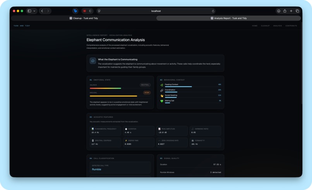Select the Spectral Centroid icon
The image size is (312, 190).
93,140
